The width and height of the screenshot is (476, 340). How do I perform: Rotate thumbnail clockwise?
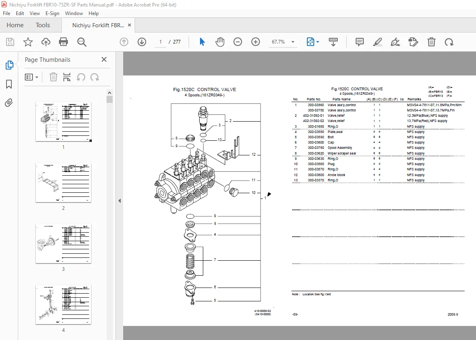coord(94,77)
